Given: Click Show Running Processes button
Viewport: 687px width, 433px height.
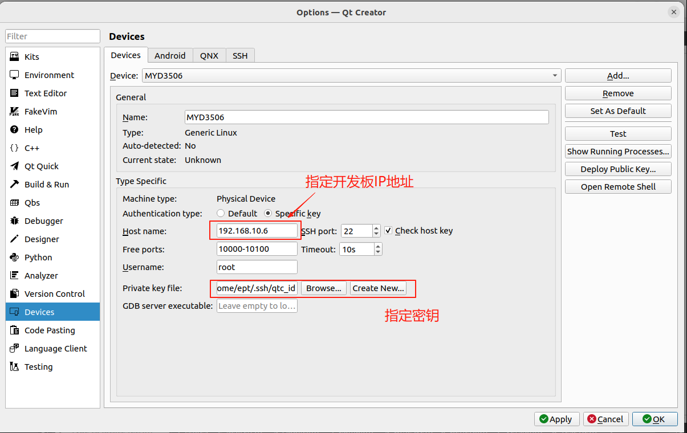Looking at the screenshot, I should 618,152.
